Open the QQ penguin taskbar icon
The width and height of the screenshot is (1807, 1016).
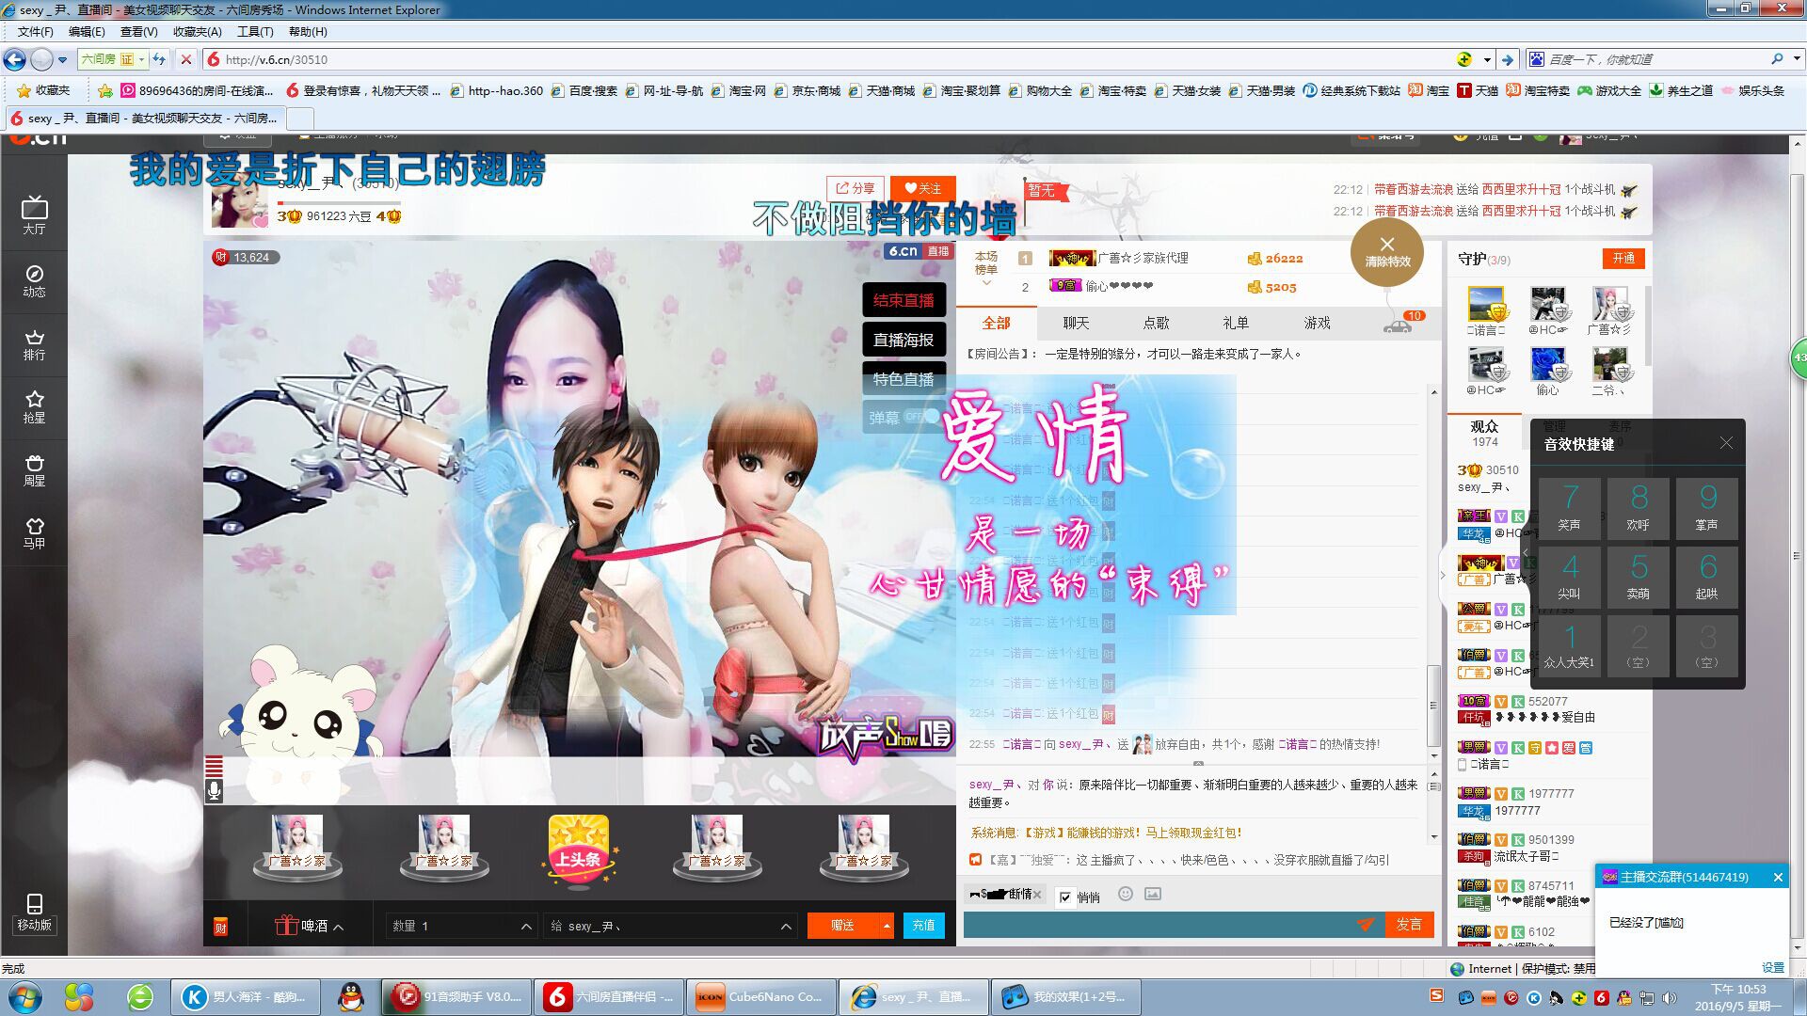pos(351,997)
